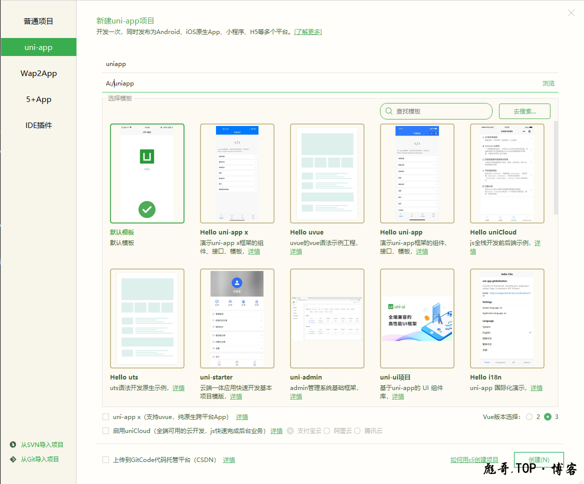The width and height of the screenshot is (584, 484).
Task: Click the Vue版本选择 label
Action: coord(501,417)
